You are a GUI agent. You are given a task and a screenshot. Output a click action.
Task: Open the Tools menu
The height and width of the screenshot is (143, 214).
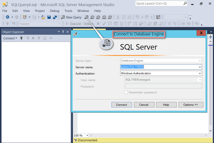click(x=68, y=11)
